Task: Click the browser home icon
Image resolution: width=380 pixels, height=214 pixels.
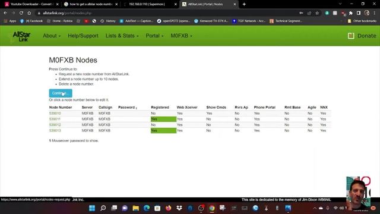Action: point(29,13)
